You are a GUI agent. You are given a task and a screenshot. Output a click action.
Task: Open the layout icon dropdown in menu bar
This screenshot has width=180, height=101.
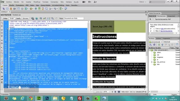click(84, 2)
